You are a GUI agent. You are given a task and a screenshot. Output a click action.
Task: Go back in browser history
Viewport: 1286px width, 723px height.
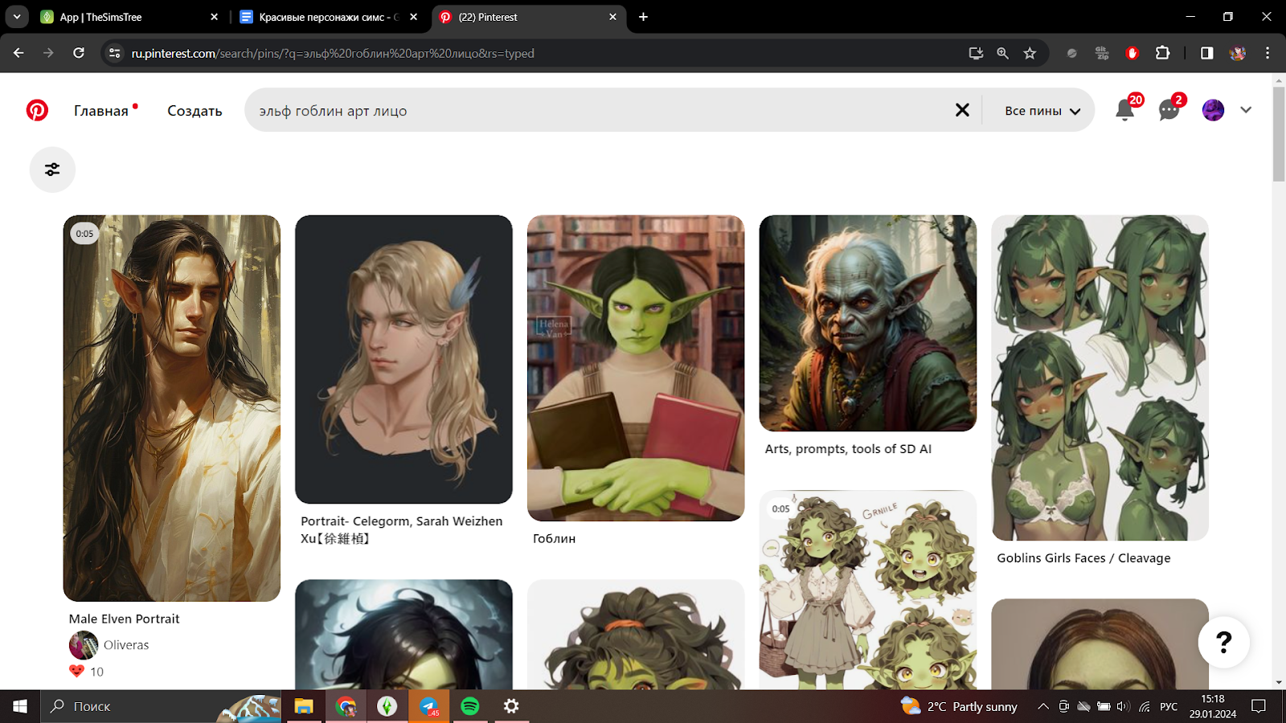click(x=18, y=53)
